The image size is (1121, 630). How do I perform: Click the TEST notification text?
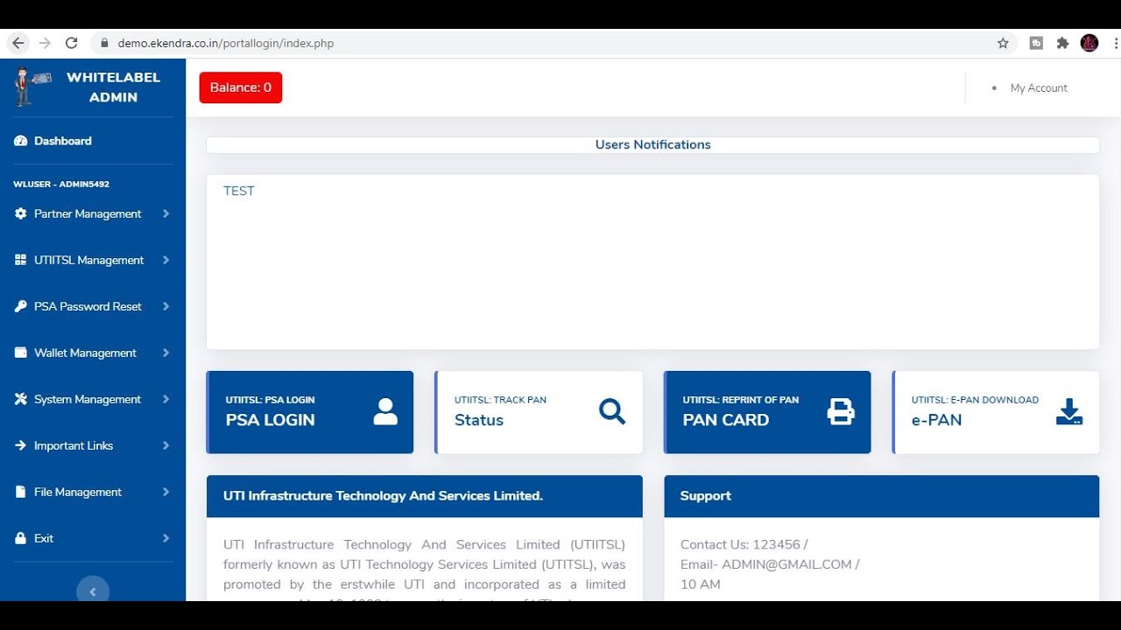click(x=238, y=191)
